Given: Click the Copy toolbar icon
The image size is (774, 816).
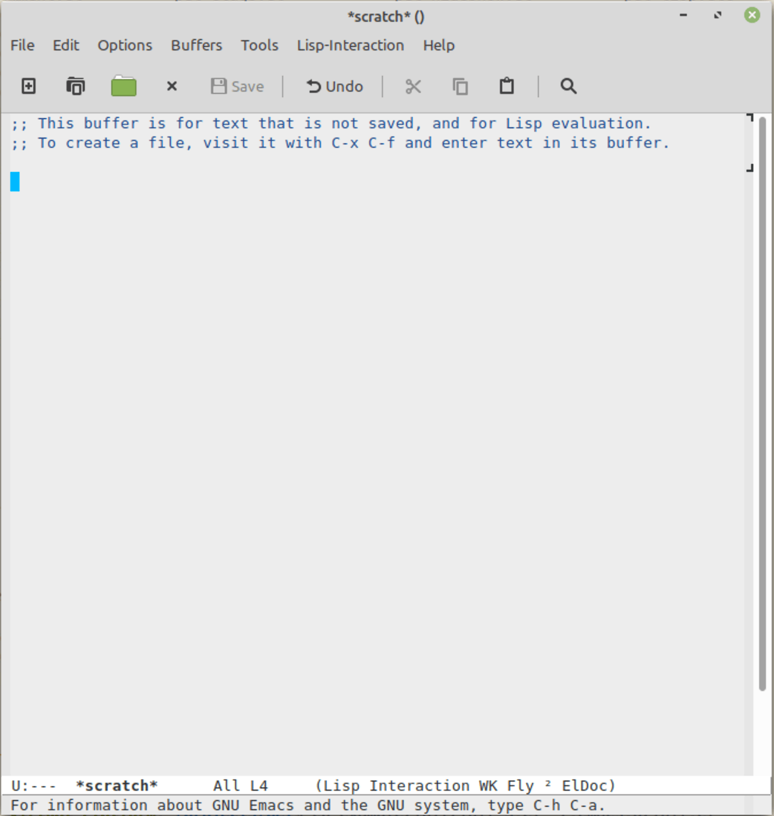Looking at the screenshot, I should coord(460,87).
